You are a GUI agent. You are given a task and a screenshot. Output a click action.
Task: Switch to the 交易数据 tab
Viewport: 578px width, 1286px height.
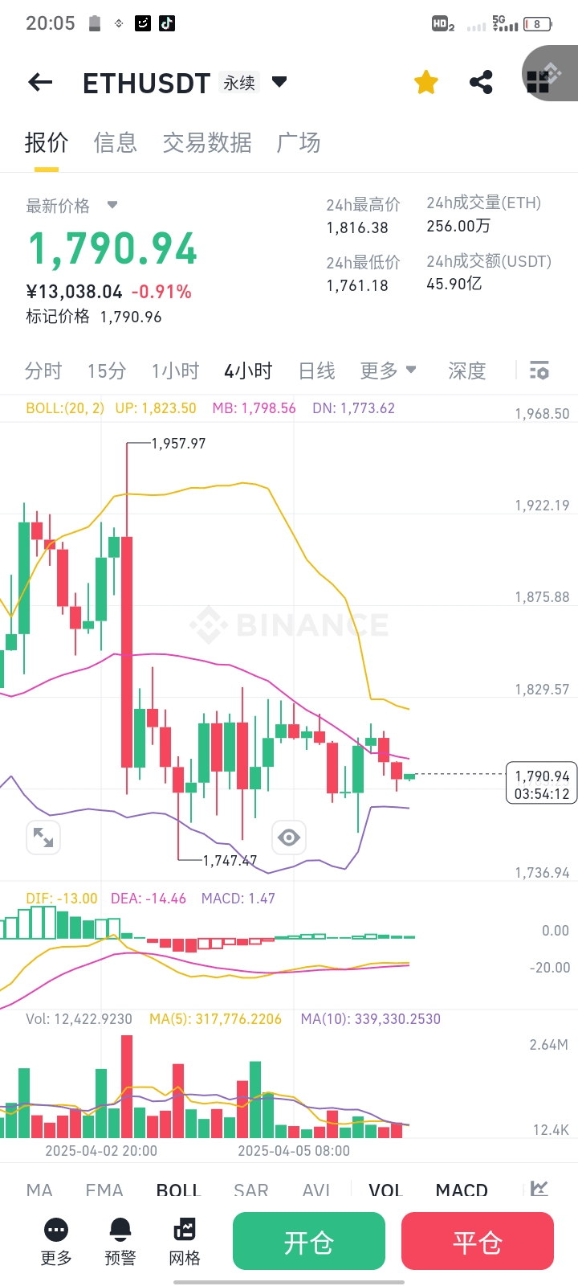(207, 143)
